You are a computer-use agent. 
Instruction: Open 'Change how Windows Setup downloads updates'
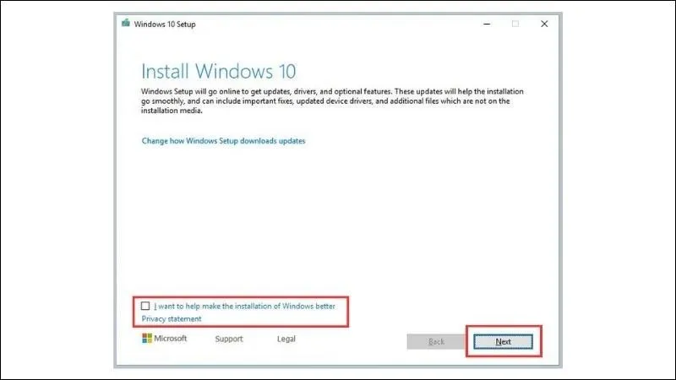click(x=223, y=140)
